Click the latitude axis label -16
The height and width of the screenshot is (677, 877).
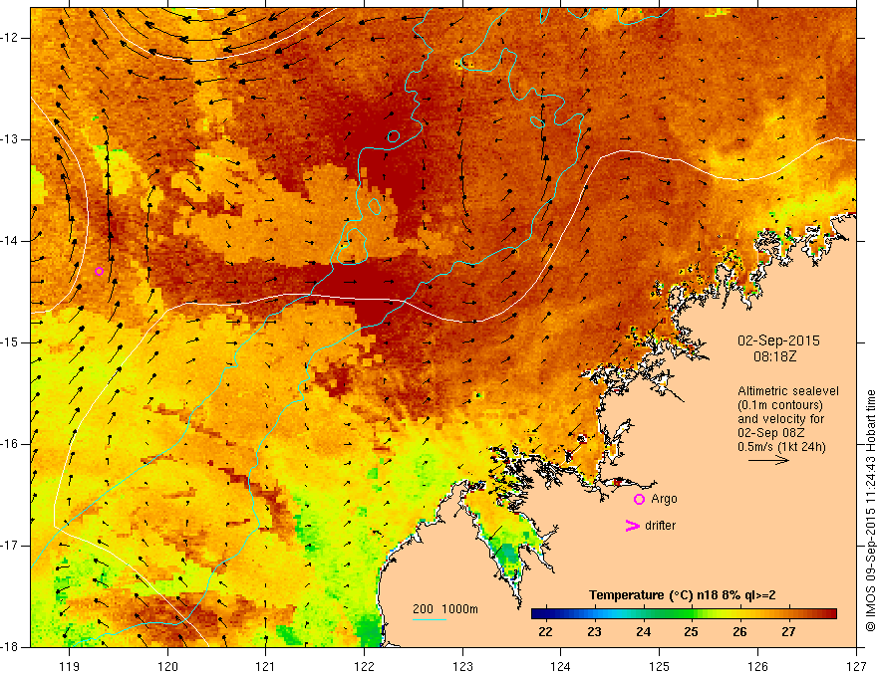(11, 444)
